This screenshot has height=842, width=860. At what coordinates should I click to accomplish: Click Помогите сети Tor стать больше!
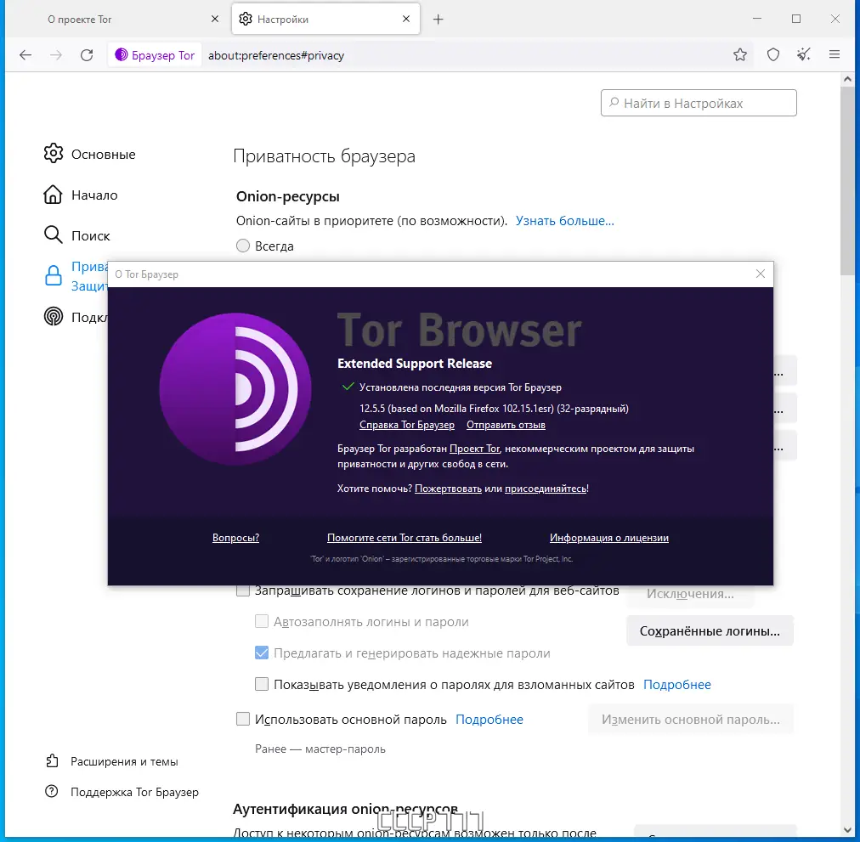405,538
